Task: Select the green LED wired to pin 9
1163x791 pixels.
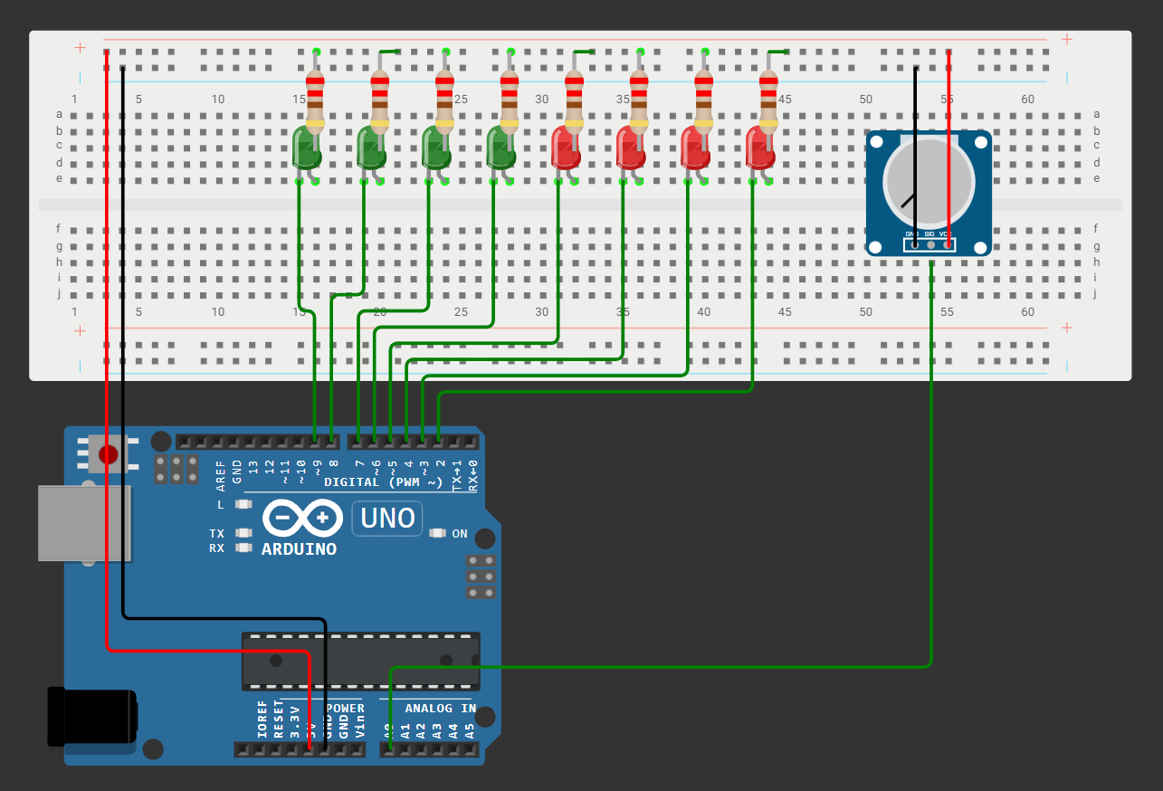Action: coord(308,148)
